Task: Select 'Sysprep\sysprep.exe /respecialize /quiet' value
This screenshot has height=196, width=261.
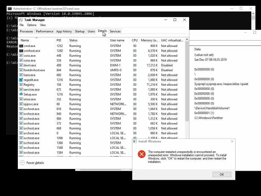Action: 221,84
